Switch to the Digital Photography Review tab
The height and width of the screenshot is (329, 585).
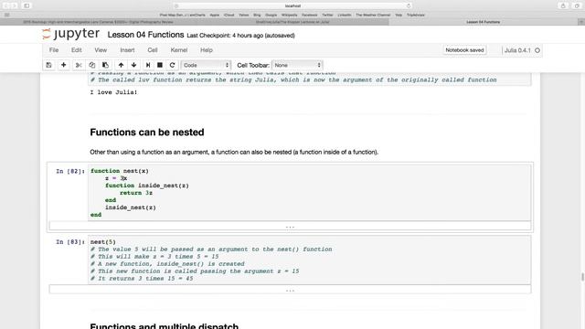[x=98, y=22]
